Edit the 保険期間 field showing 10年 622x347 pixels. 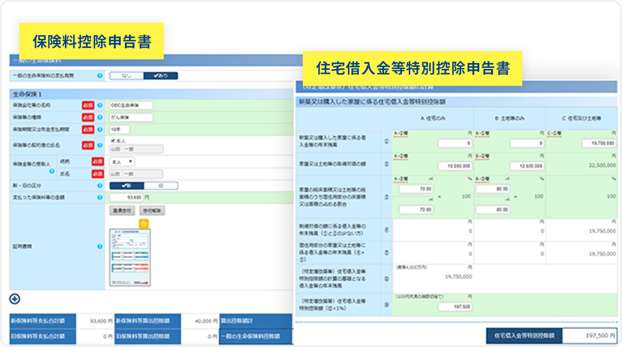point(120,130)
